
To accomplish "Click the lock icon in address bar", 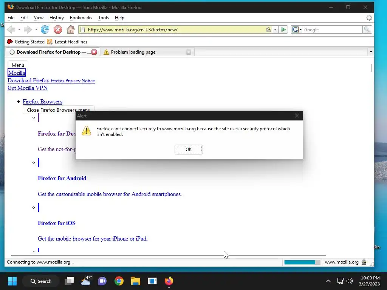I will point(268,29).
